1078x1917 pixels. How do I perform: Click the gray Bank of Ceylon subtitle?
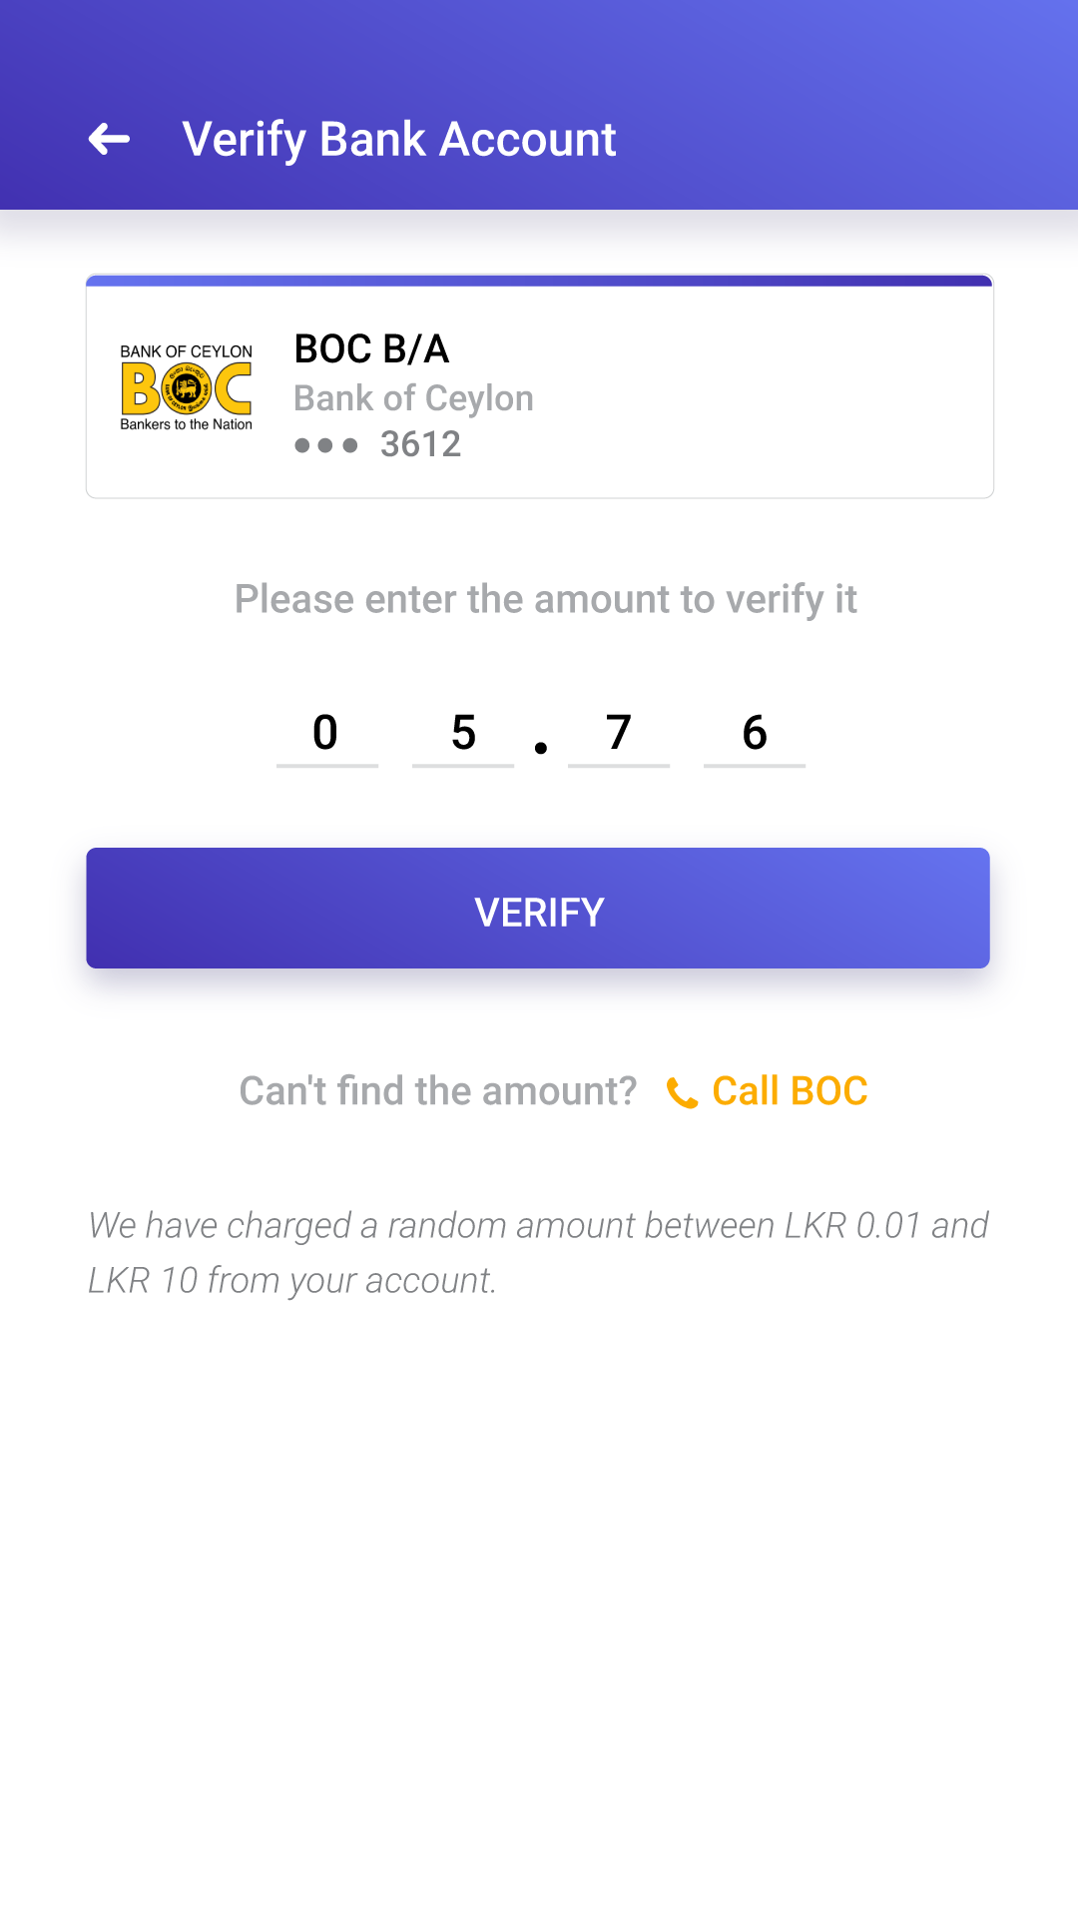(413, 398)
